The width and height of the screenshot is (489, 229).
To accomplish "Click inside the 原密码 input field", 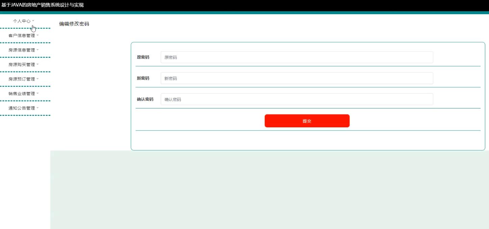I will pos(297,57).
